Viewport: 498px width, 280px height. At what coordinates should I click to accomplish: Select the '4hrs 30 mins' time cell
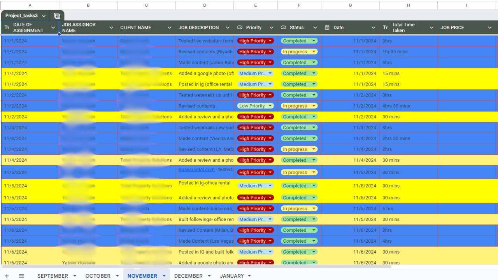(x=409, y=106)
